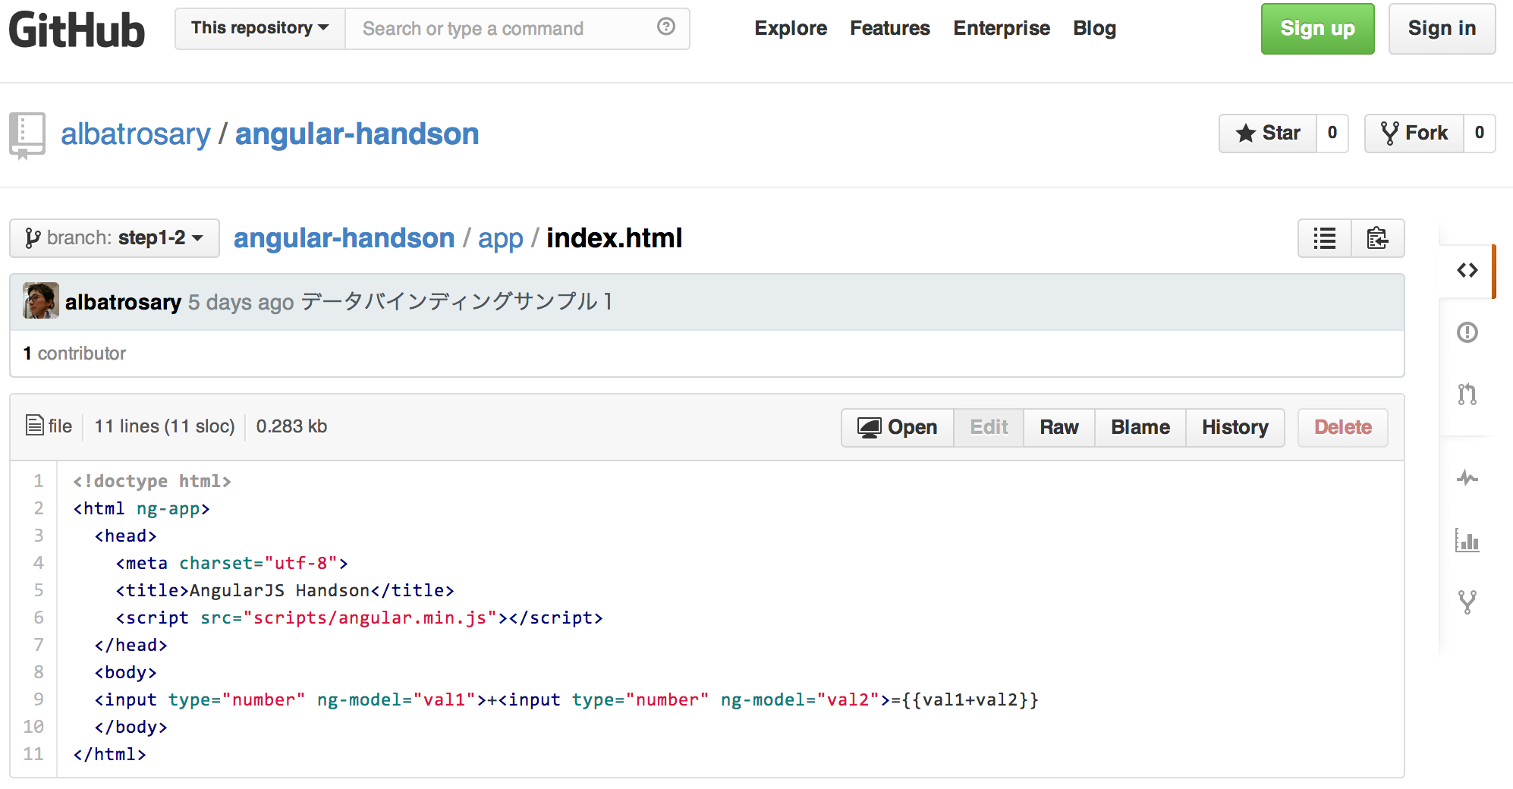Click the '5 days ago' timestamp
1513x789 pixels.
[241, 303]
